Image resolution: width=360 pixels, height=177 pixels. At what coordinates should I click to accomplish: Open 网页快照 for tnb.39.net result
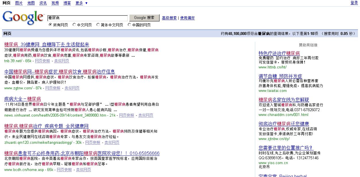coord(42,61)
